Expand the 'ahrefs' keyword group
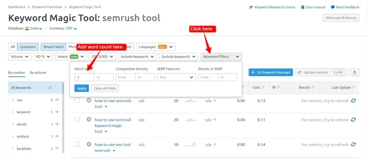This screenshot has width=368, height=159. coord(13,124)
